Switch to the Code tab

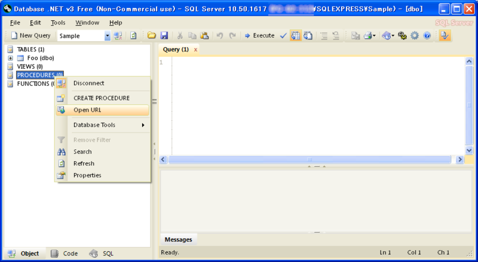coord(65,254)
